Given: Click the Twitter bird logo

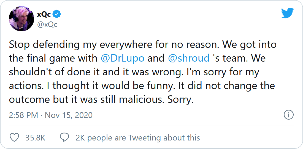Looking at the screenshot, I should tap(287, 13).
